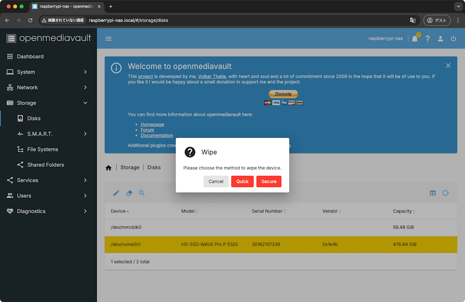
Task: Open the power menu icon
Action: pos(453,39)
